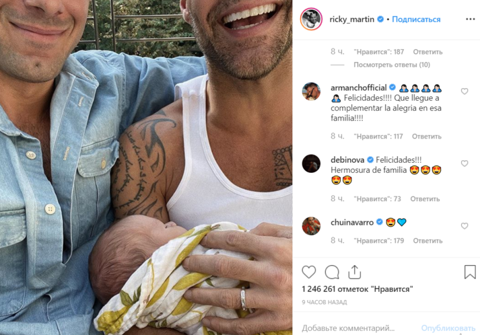Open debinova's profile picture
This screenshot has height=335, width=480.
(x=311, y=163)
